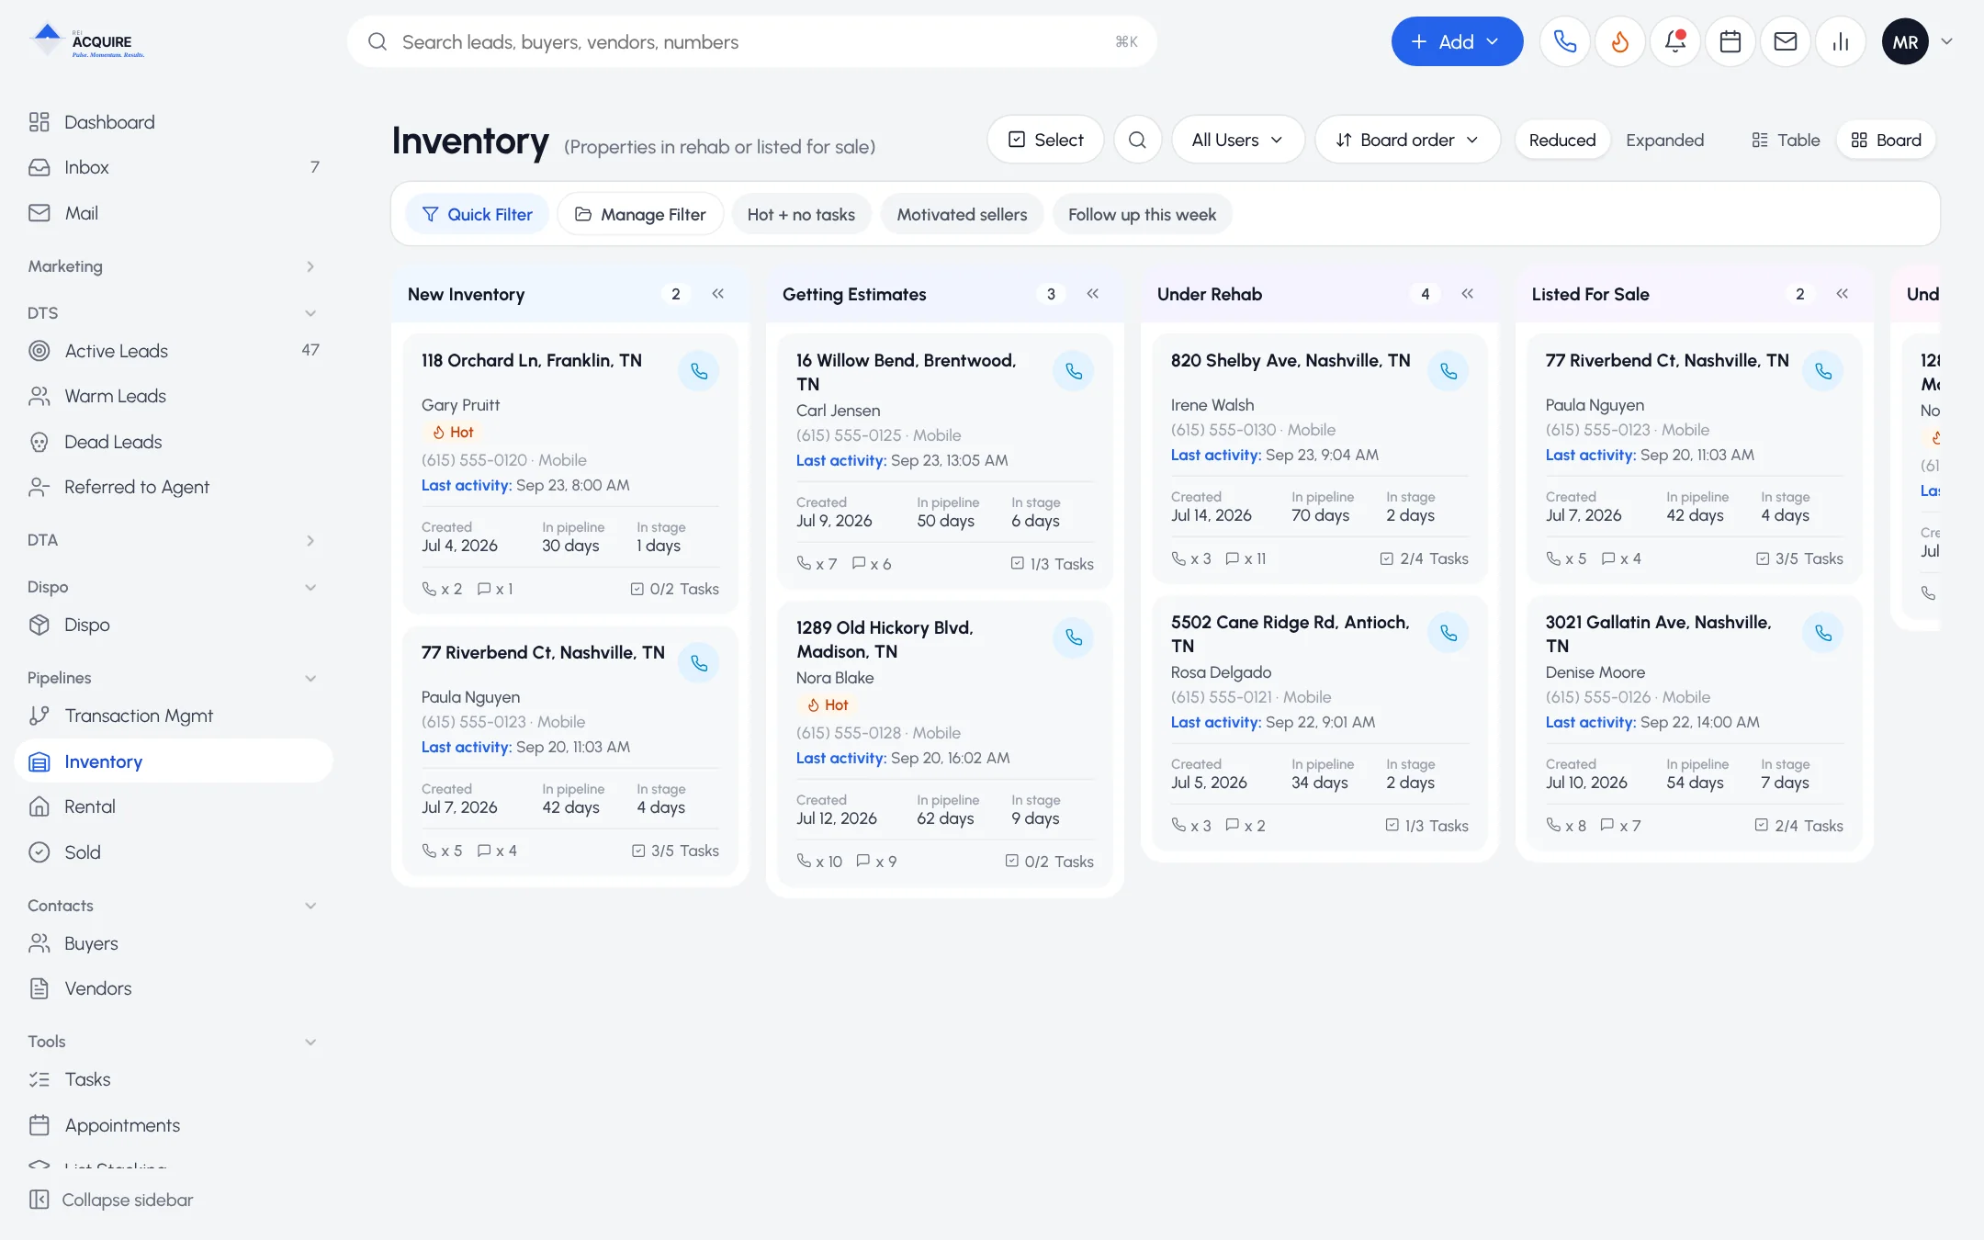Switch card density to Expanded
This screenshot has width=1984, height=1240.
(x=1664, y=140)
